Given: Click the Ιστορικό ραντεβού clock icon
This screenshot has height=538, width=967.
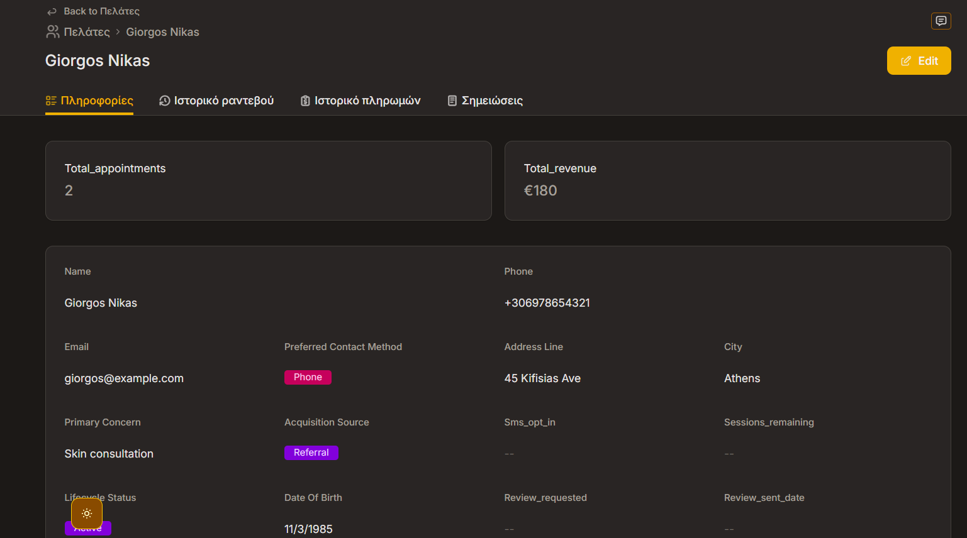Looking at the screenshot, I should coord(165,101).
